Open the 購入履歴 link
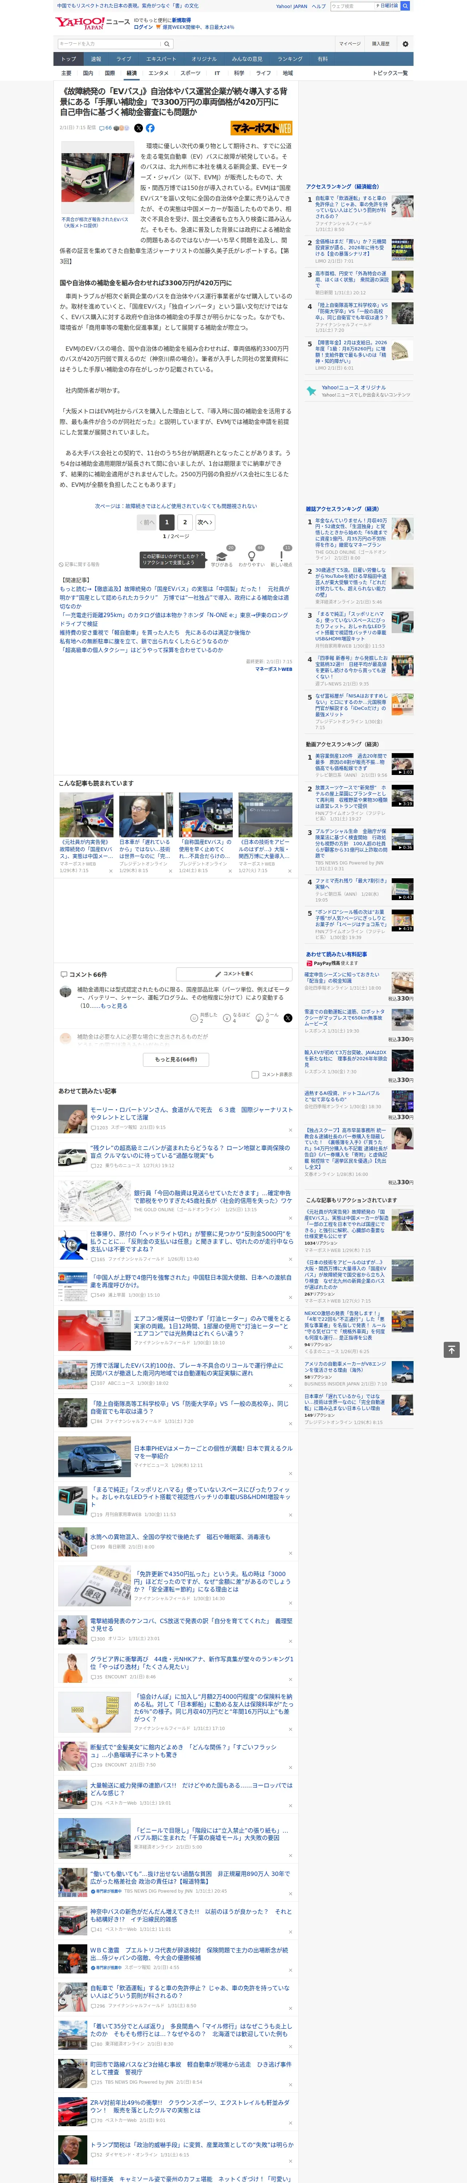This screenshot has height=2183, width=467. [x=380, y=44]
